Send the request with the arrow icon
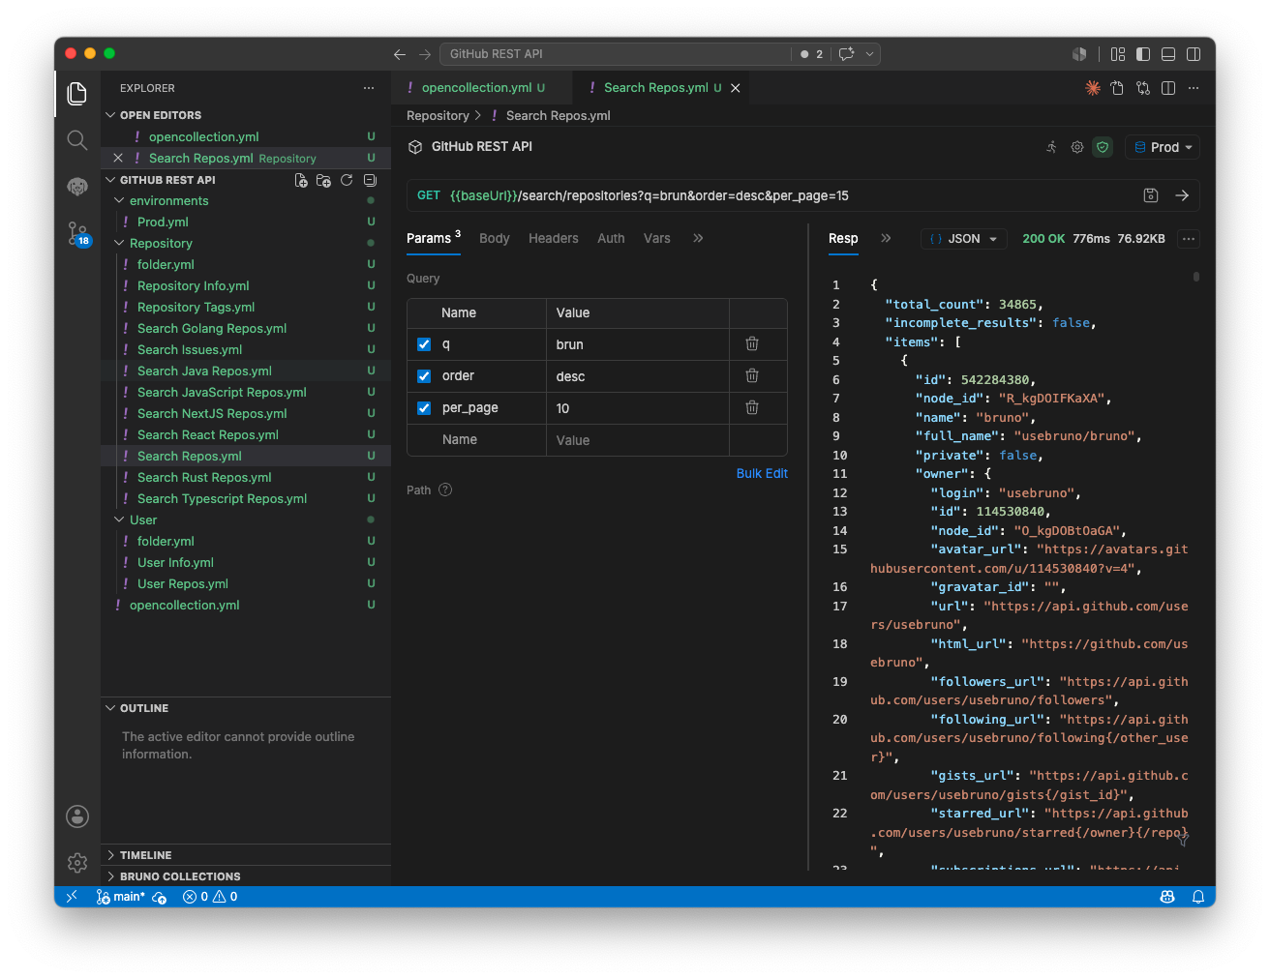The width and height of the screenshot is (1270, 979). [x=1182, y=195]
